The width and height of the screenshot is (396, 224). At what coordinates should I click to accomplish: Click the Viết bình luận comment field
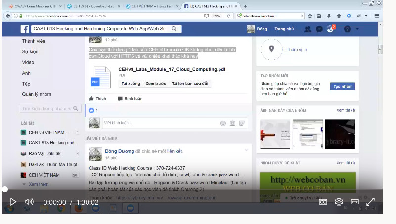[175, 123]
